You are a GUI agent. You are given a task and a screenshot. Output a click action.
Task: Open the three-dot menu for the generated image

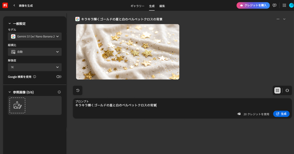278,19
